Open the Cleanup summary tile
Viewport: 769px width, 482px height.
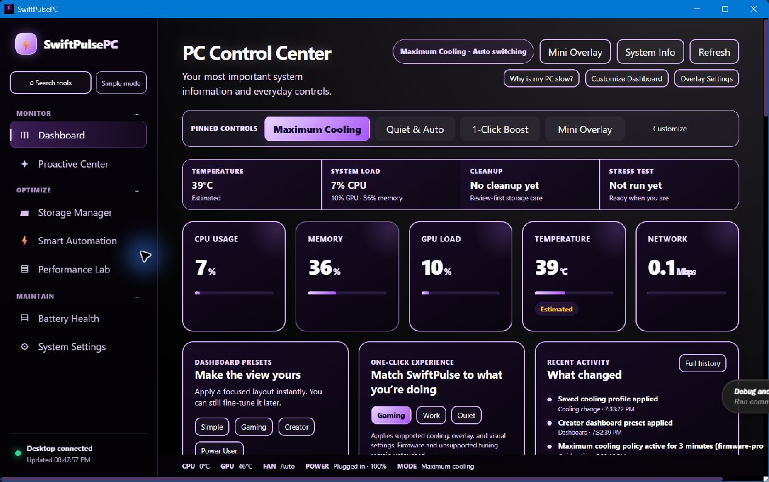coord(530,185)
